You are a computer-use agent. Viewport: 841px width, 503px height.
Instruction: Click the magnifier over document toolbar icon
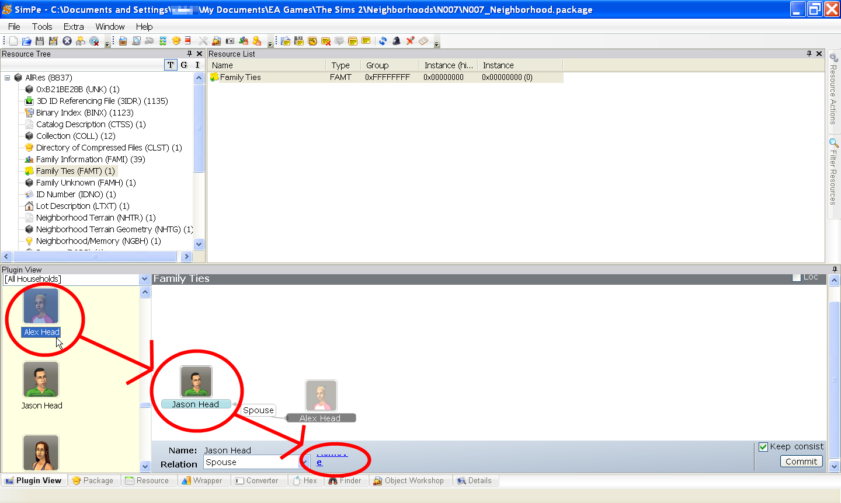(136, 41)
